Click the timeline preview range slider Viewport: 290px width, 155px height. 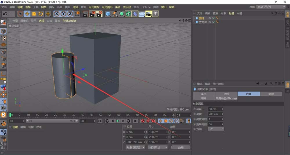[52, 121]
